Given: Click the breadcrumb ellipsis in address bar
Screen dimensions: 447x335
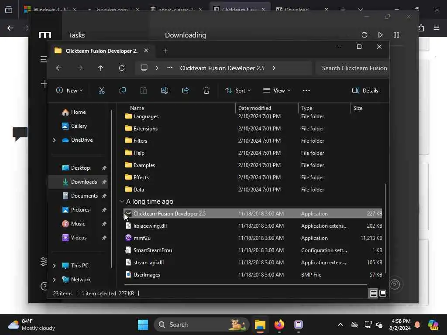Looking at the screenshot, I should click(170, 68).
